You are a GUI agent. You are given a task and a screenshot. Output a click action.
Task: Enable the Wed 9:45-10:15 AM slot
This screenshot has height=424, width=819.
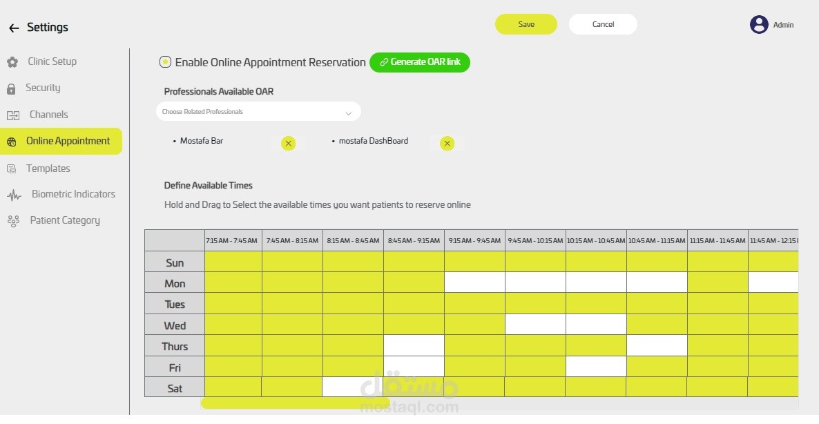(x=534, y=325)
